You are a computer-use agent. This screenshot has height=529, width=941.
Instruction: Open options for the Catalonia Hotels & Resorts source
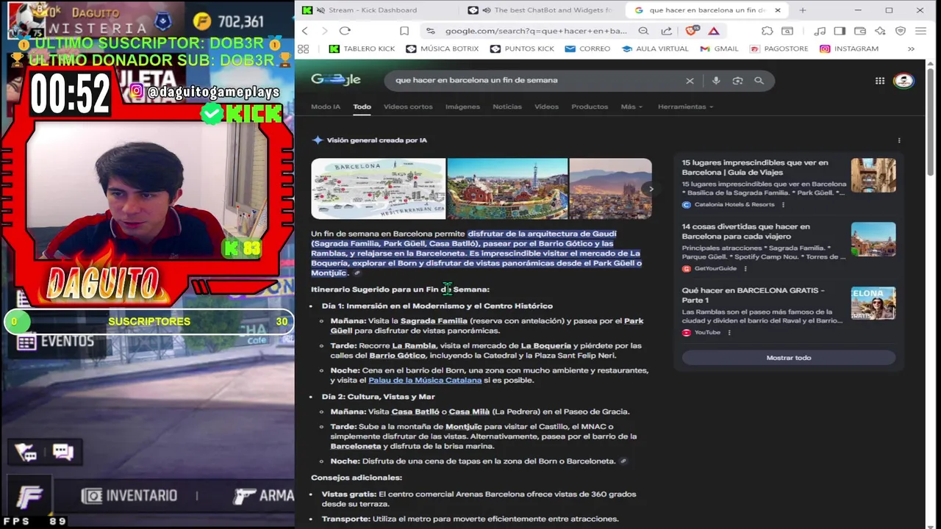[x=783, y=204]
